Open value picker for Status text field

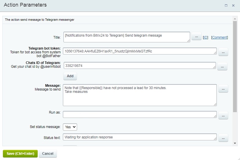(x=223, y=138)
